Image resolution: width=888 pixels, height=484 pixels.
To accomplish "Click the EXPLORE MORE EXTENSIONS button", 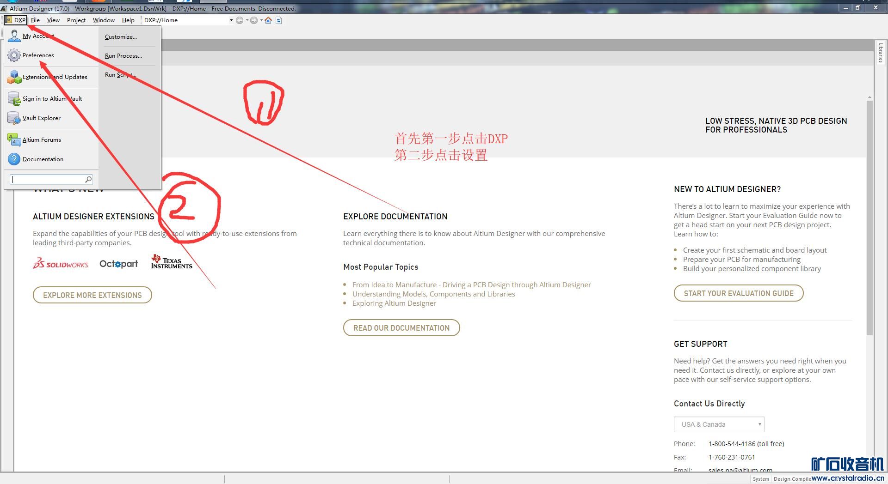I will [x=92, y=295].
